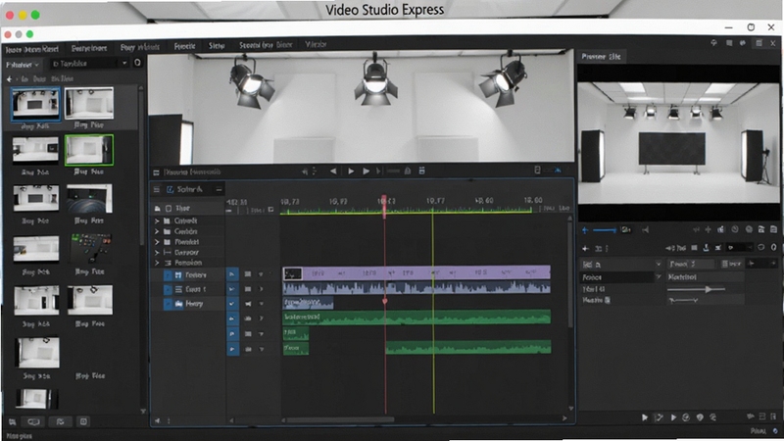
Task: Open the first item in the top menu bar
Action: pyautogui.click(x=32, y=49)
